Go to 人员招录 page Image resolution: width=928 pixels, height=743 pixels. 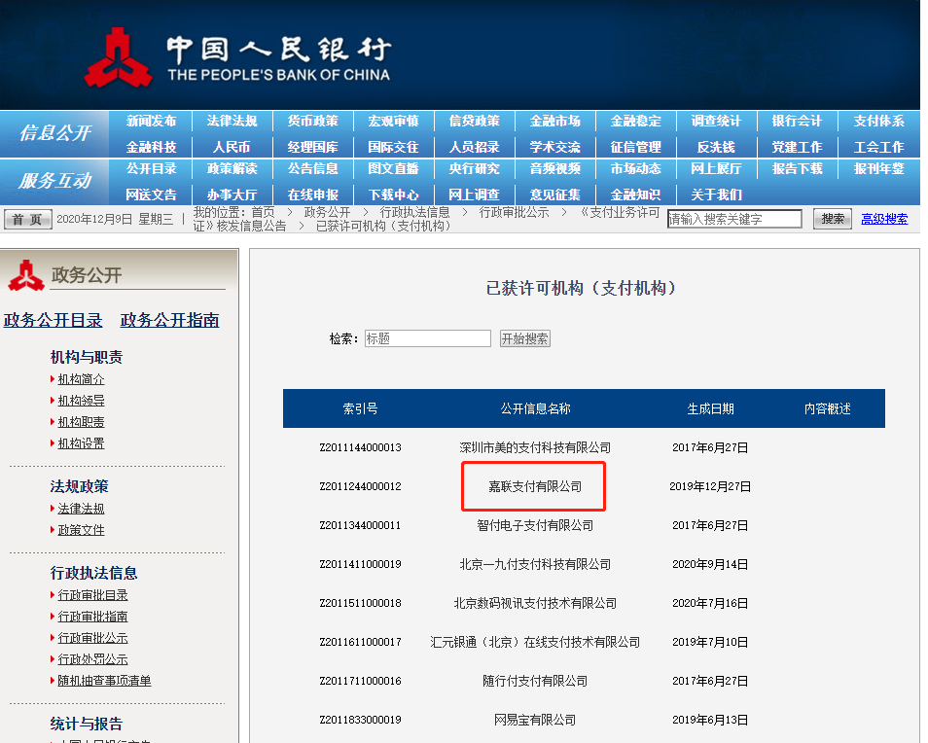tap(474, 147)
